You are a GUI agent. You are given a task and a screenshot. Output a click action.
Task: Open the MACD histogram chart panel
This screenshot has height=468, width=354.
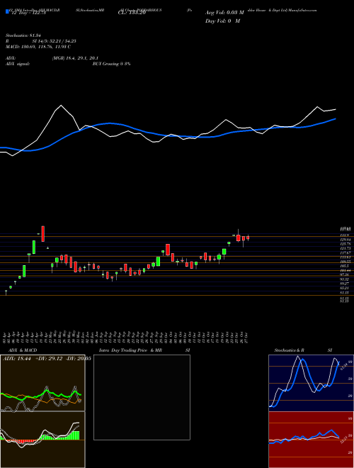(x=42, y=440)
